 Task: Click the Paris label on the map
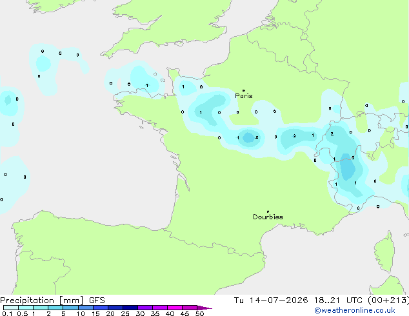tap(244, 96)
